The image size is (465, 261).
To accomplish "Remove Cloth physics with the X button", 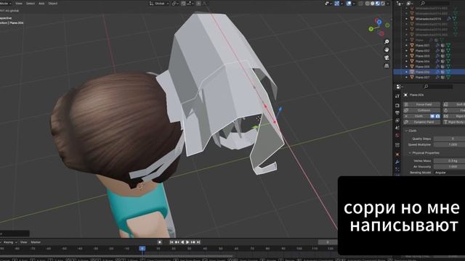I will tap(406, 116).
